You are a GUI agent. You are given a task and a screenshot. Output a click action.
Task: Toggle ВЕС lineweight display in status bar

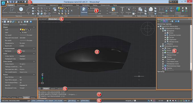pyautogui.click(x=78, y=101)
